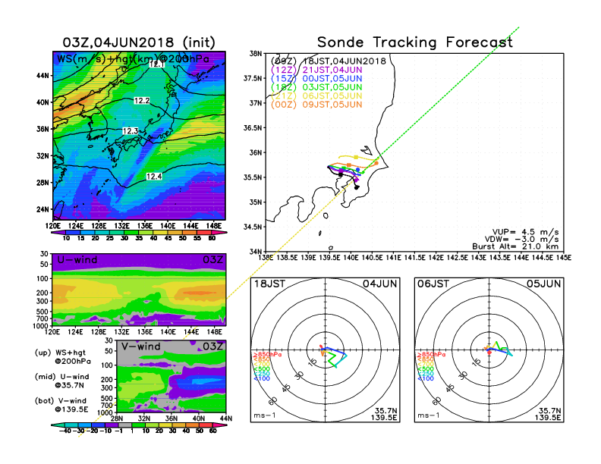
Task: Click the "145E" longitude axis label
Action: click(563, 258)
